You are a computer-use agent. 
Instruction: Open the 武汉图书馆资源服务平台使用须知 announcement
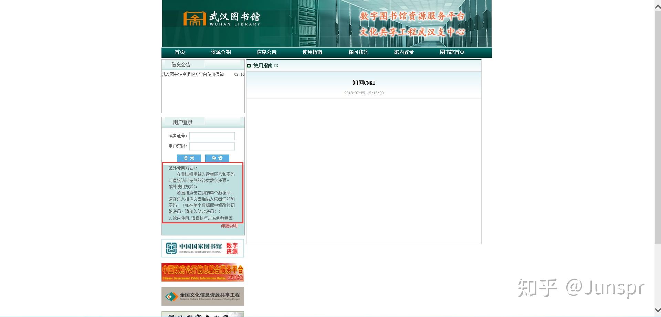(193, 74)
